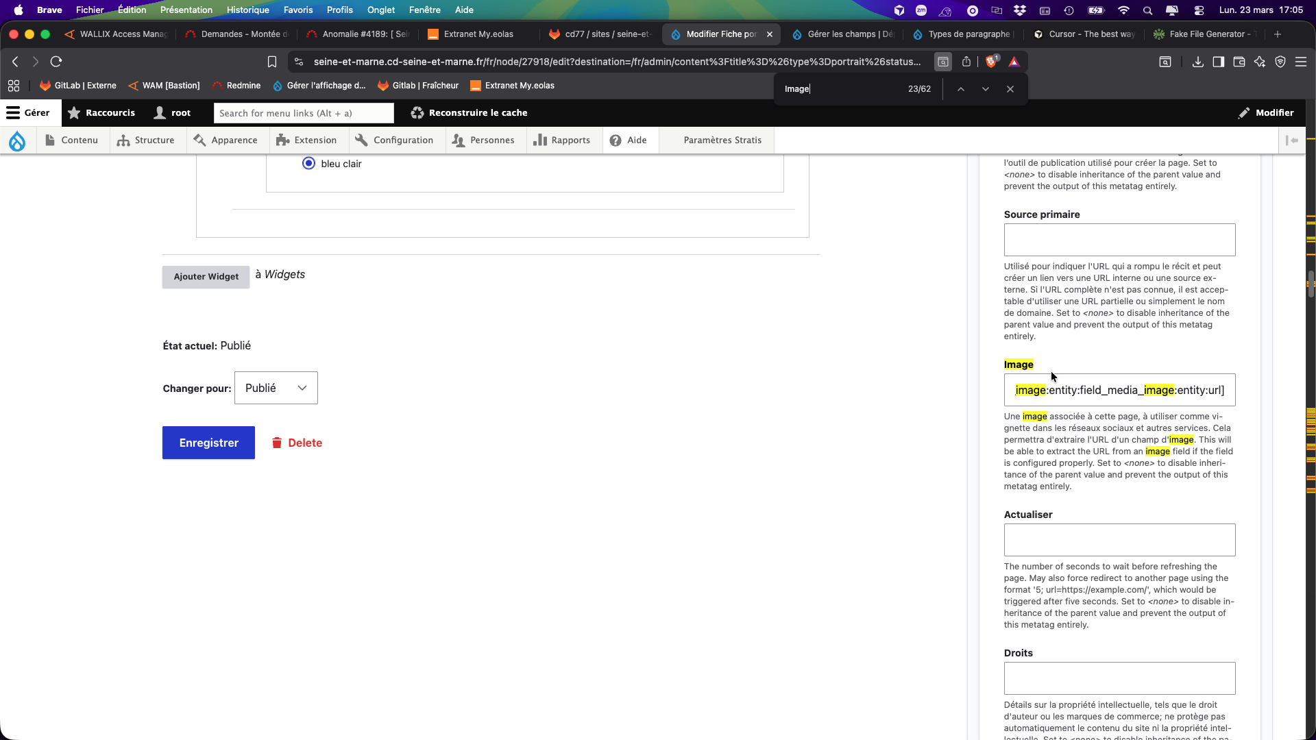Image resolution: width=1316 pixels, height=740 pixels.
Task: Click into the Source primaire field
Action: click(1119, 240)
